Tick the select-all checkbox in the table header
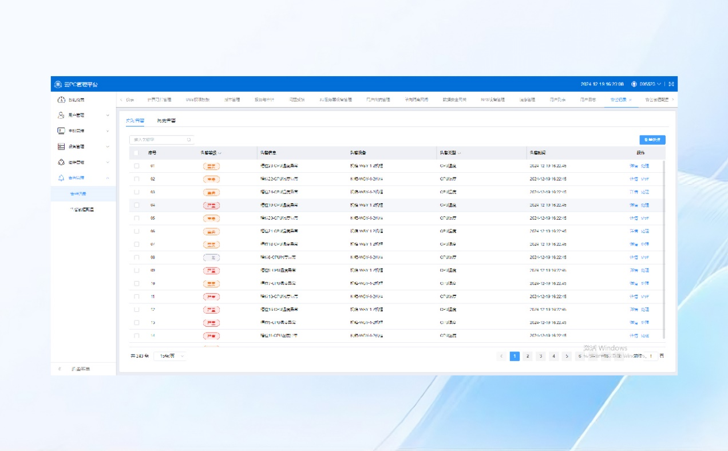The height and width of the screenshot is (451, 728). 136,153
